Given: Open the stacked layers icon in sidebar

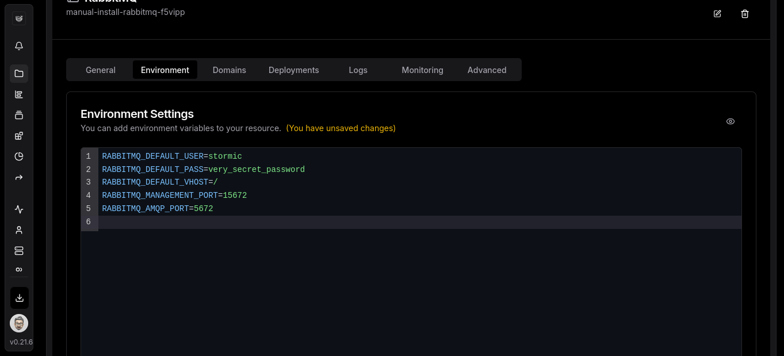Looking at the screenshot, I should [19, 115].
